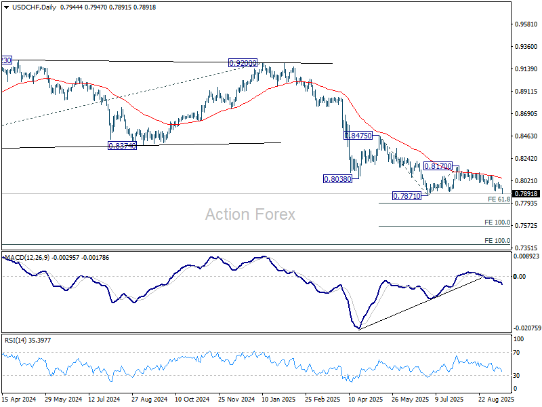Click the current price tag 0.78918

(526, 194)
